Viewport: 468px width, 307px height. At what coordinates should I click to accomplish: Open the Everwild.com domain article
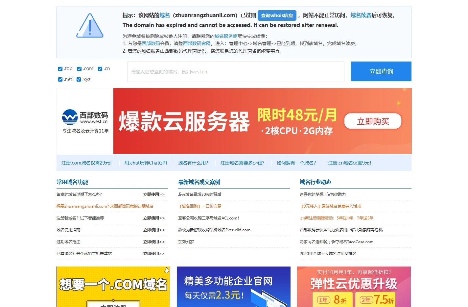click(214, 230)
